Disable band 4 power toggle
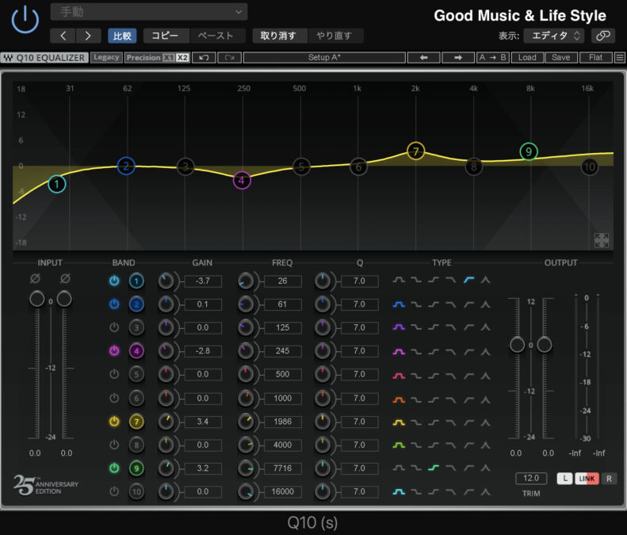Viewport: 627px width, 535px height. 114,350
